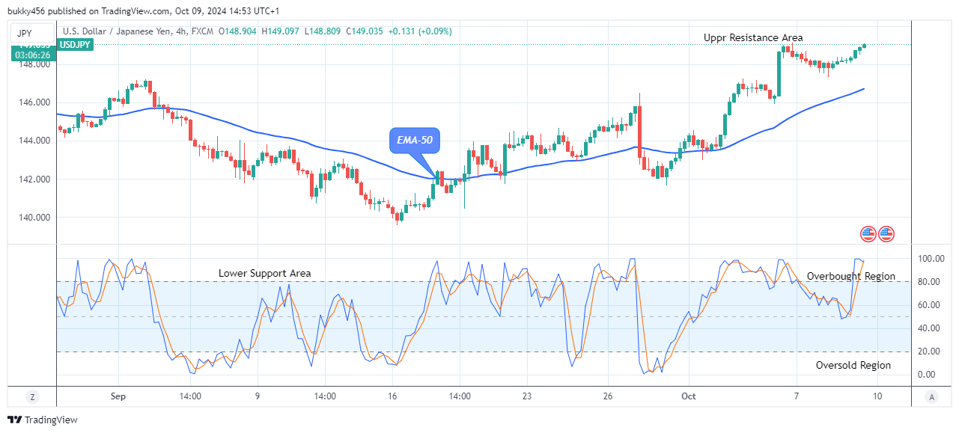Click the 140.000 price axis label

(34, 218)
